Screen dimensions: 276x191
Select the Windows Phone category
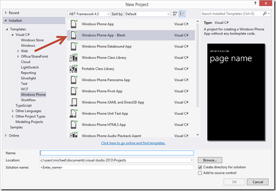[x=33, y=94]
